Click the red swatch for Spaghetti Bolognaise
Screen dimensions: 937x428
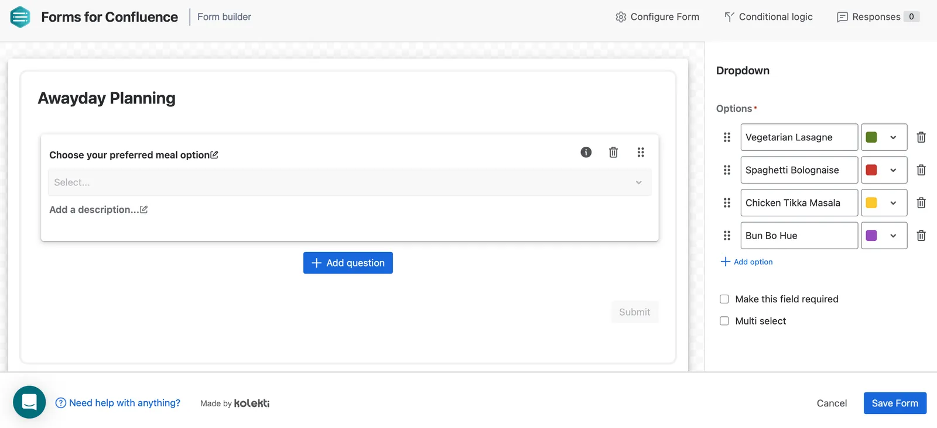point(871,170)
